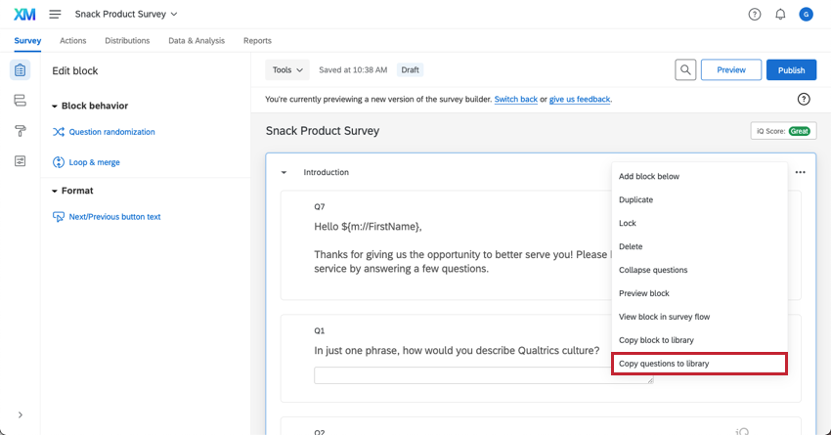
Task: Open the account avatar menu
Action: click(807, 15)
